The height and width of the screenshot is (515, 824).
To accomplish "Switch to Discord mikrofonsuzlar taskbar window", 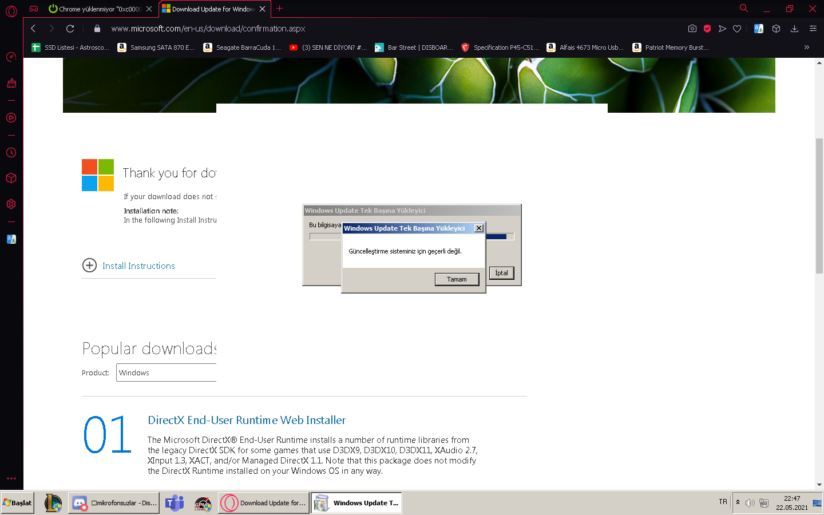I will click(x=114, y=503).
